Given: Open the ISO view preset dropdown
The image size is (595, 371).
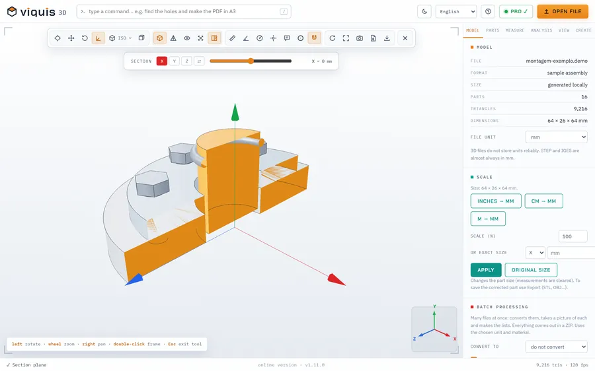Looking at the screenshot, I should [x=120, y=38].
